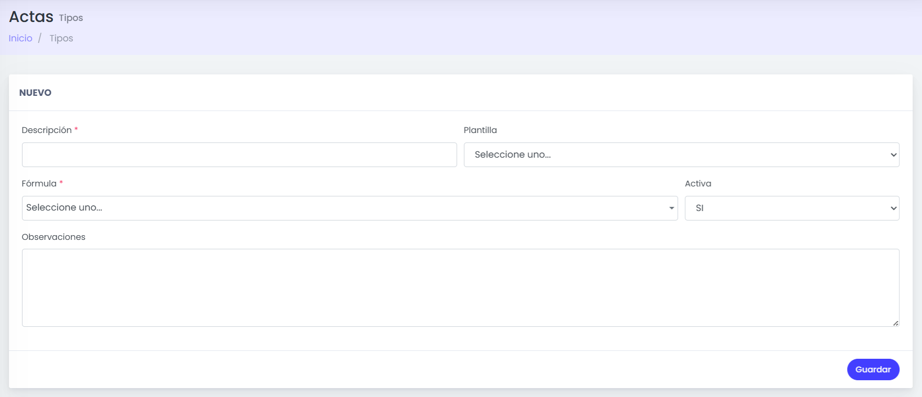
Task: Focus the Observaciones text area
Action: pos(461,288)
